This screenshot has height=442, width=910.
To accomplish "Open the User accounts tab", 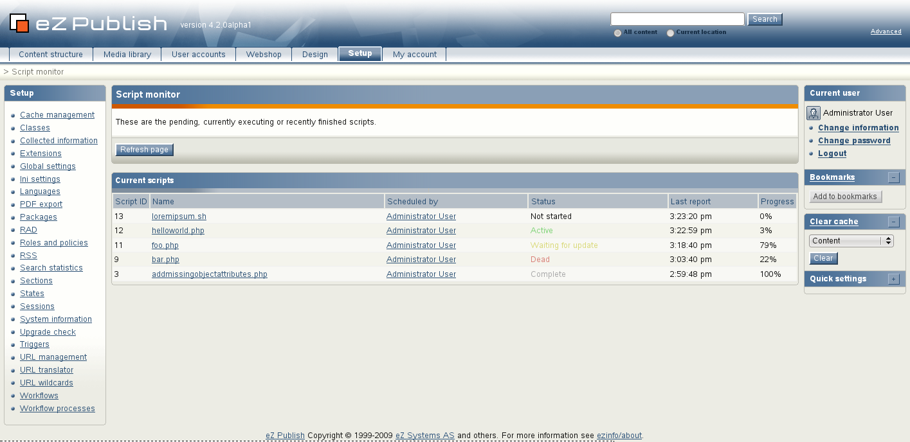I will [x=198, y=55].
